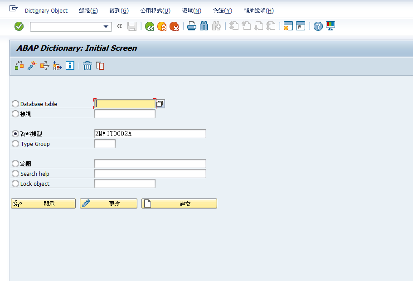Click the Cancel (red X) icon

pos(174,26)
